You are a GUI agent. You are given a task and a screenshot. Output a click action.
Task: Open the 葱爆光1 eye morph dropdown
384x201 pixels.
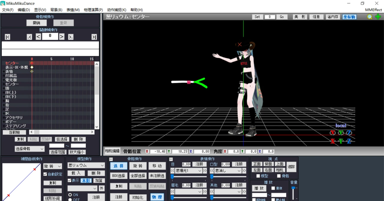point(188,170)
